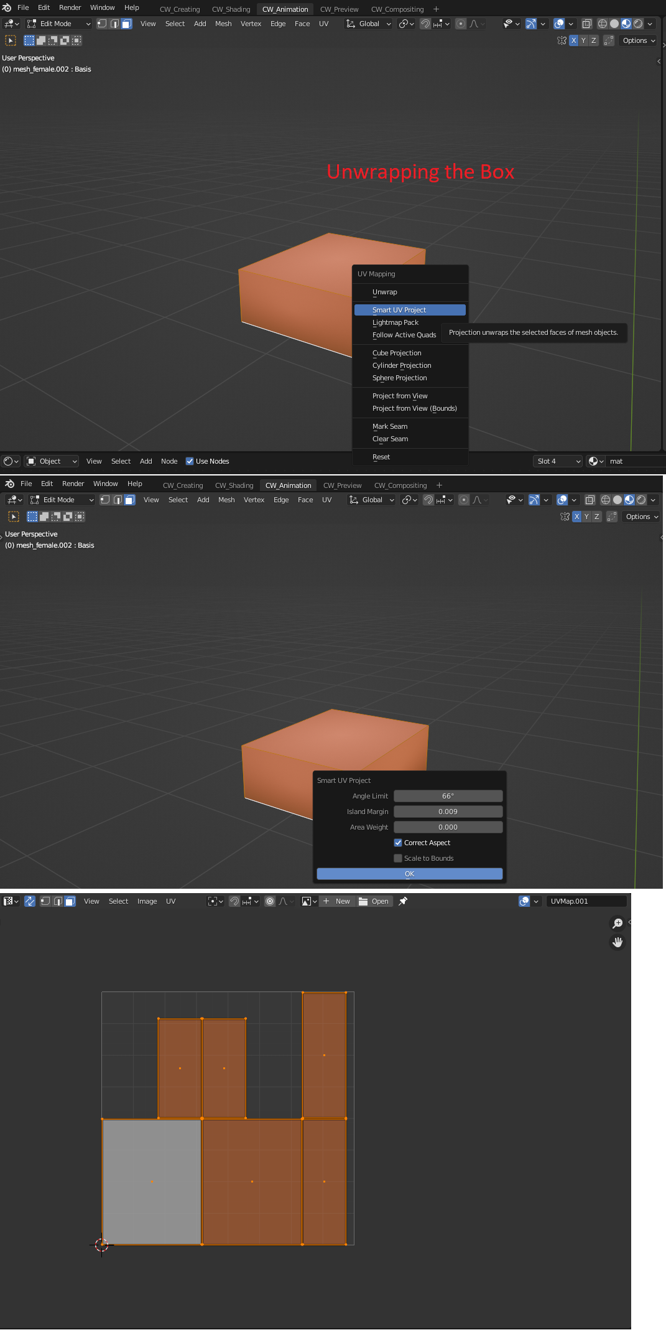Click Open image button in UV editor
The image size is (666, 1330).
(374, 901)
